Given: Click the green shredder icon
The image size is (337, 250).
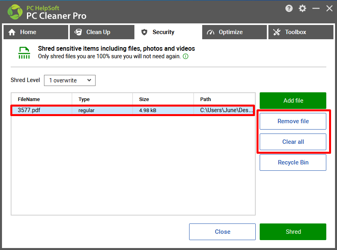Looking at the screenshot, I should coord(24,53).
